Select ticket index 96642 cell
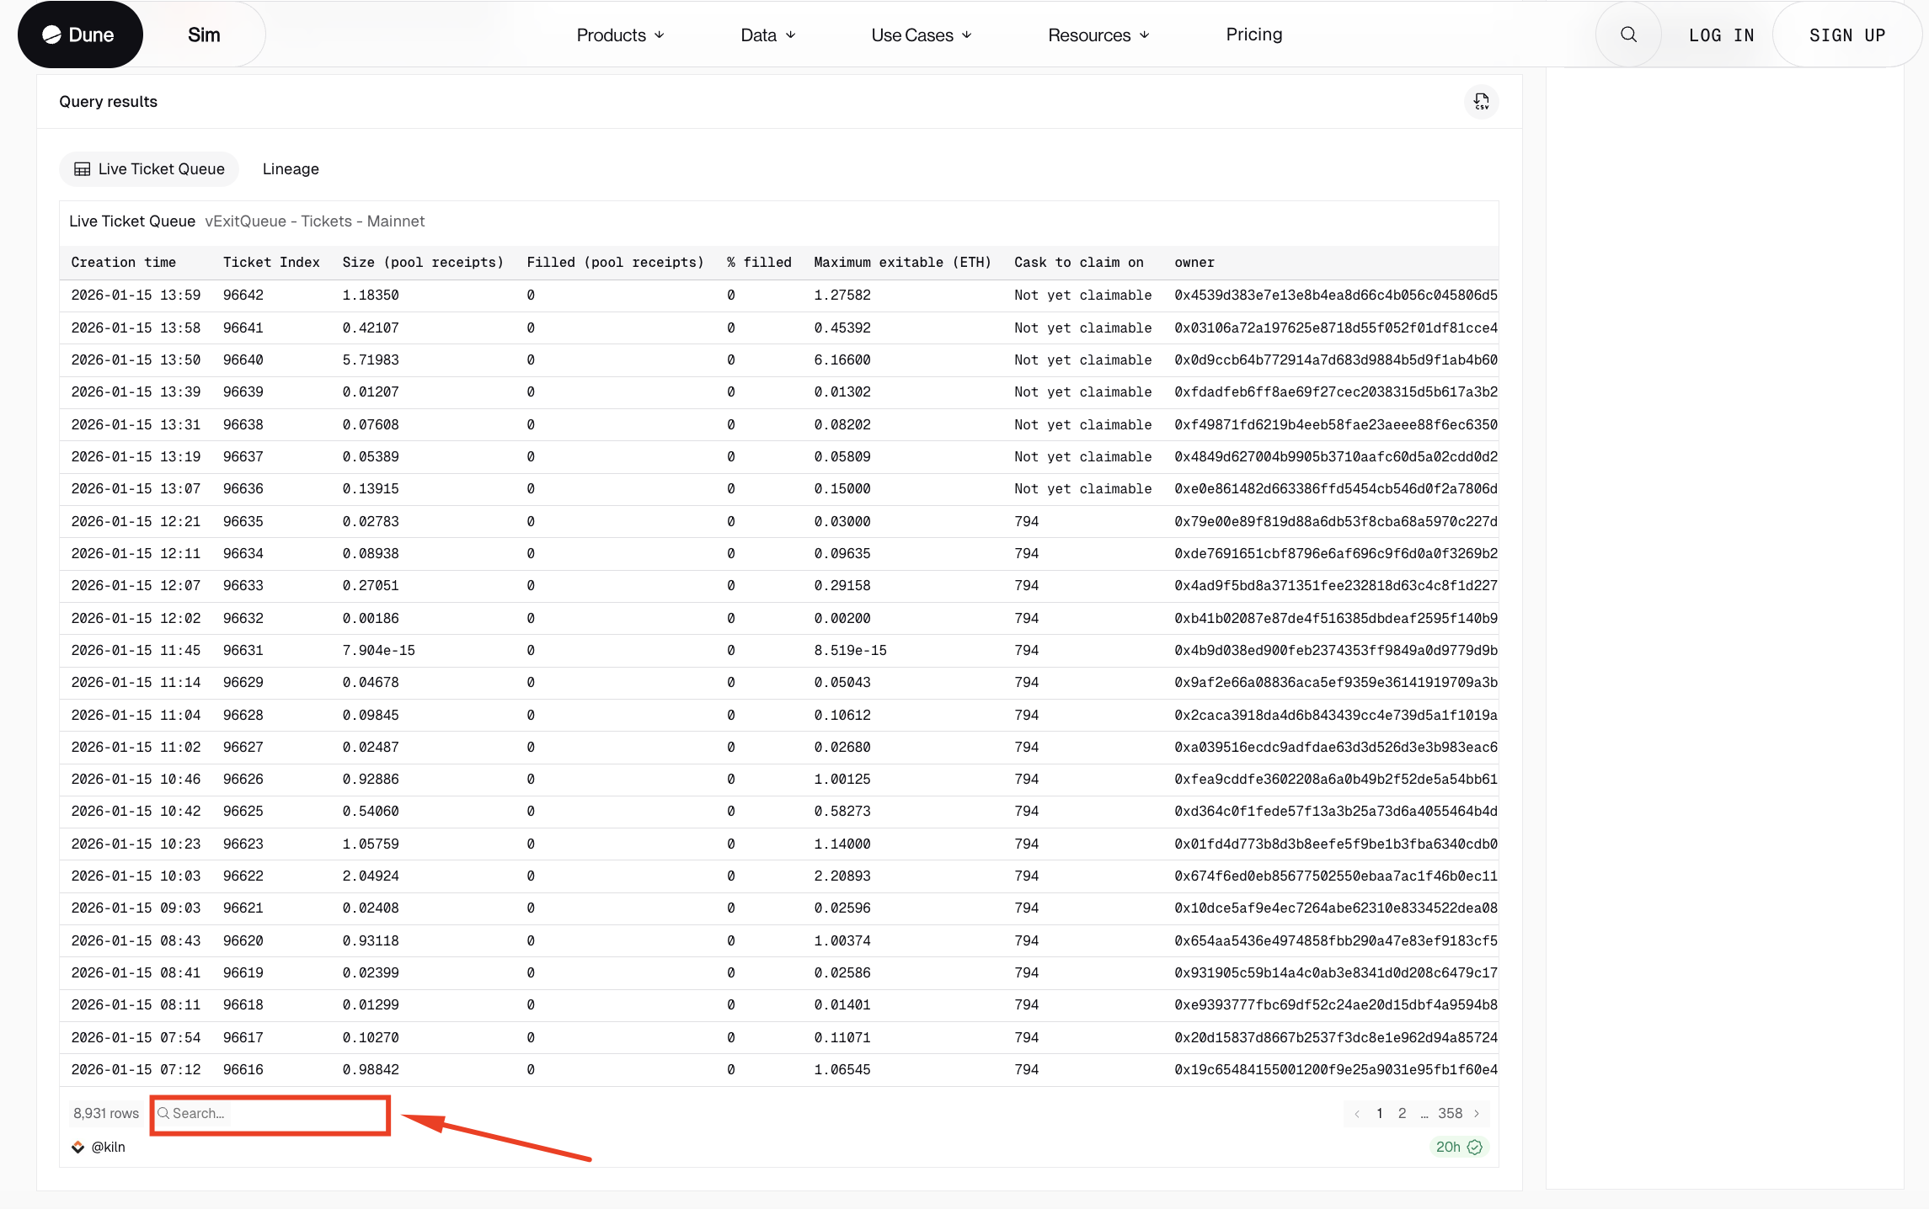This screenshot has height=1209, width=1929. pyautogui.click(x=243, y=296)
